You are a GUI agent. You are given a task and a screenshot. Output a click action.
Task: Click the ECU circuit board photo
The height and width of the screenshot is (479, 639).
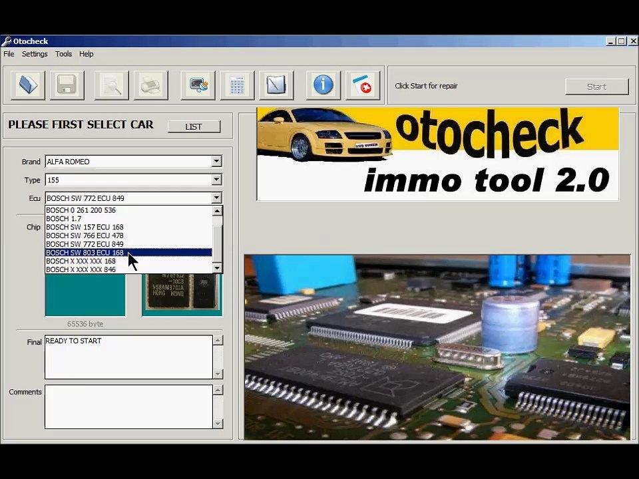pyautogui.click(x=437, y=347)
